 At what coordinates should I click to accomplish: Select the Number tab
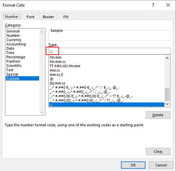12,16
